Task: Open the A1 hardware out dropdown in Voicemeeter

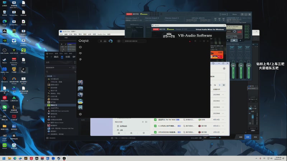Action: pos(216,19)
